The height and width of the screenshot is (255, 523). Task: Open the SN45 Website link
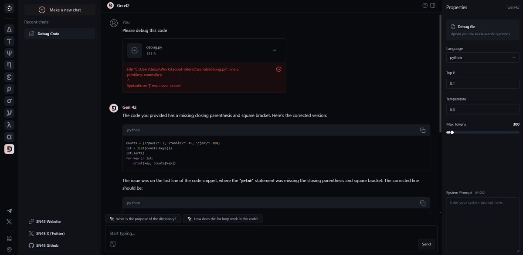point(44,221)
